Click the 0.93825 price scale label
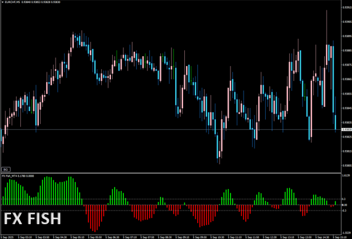 point(347,136)
